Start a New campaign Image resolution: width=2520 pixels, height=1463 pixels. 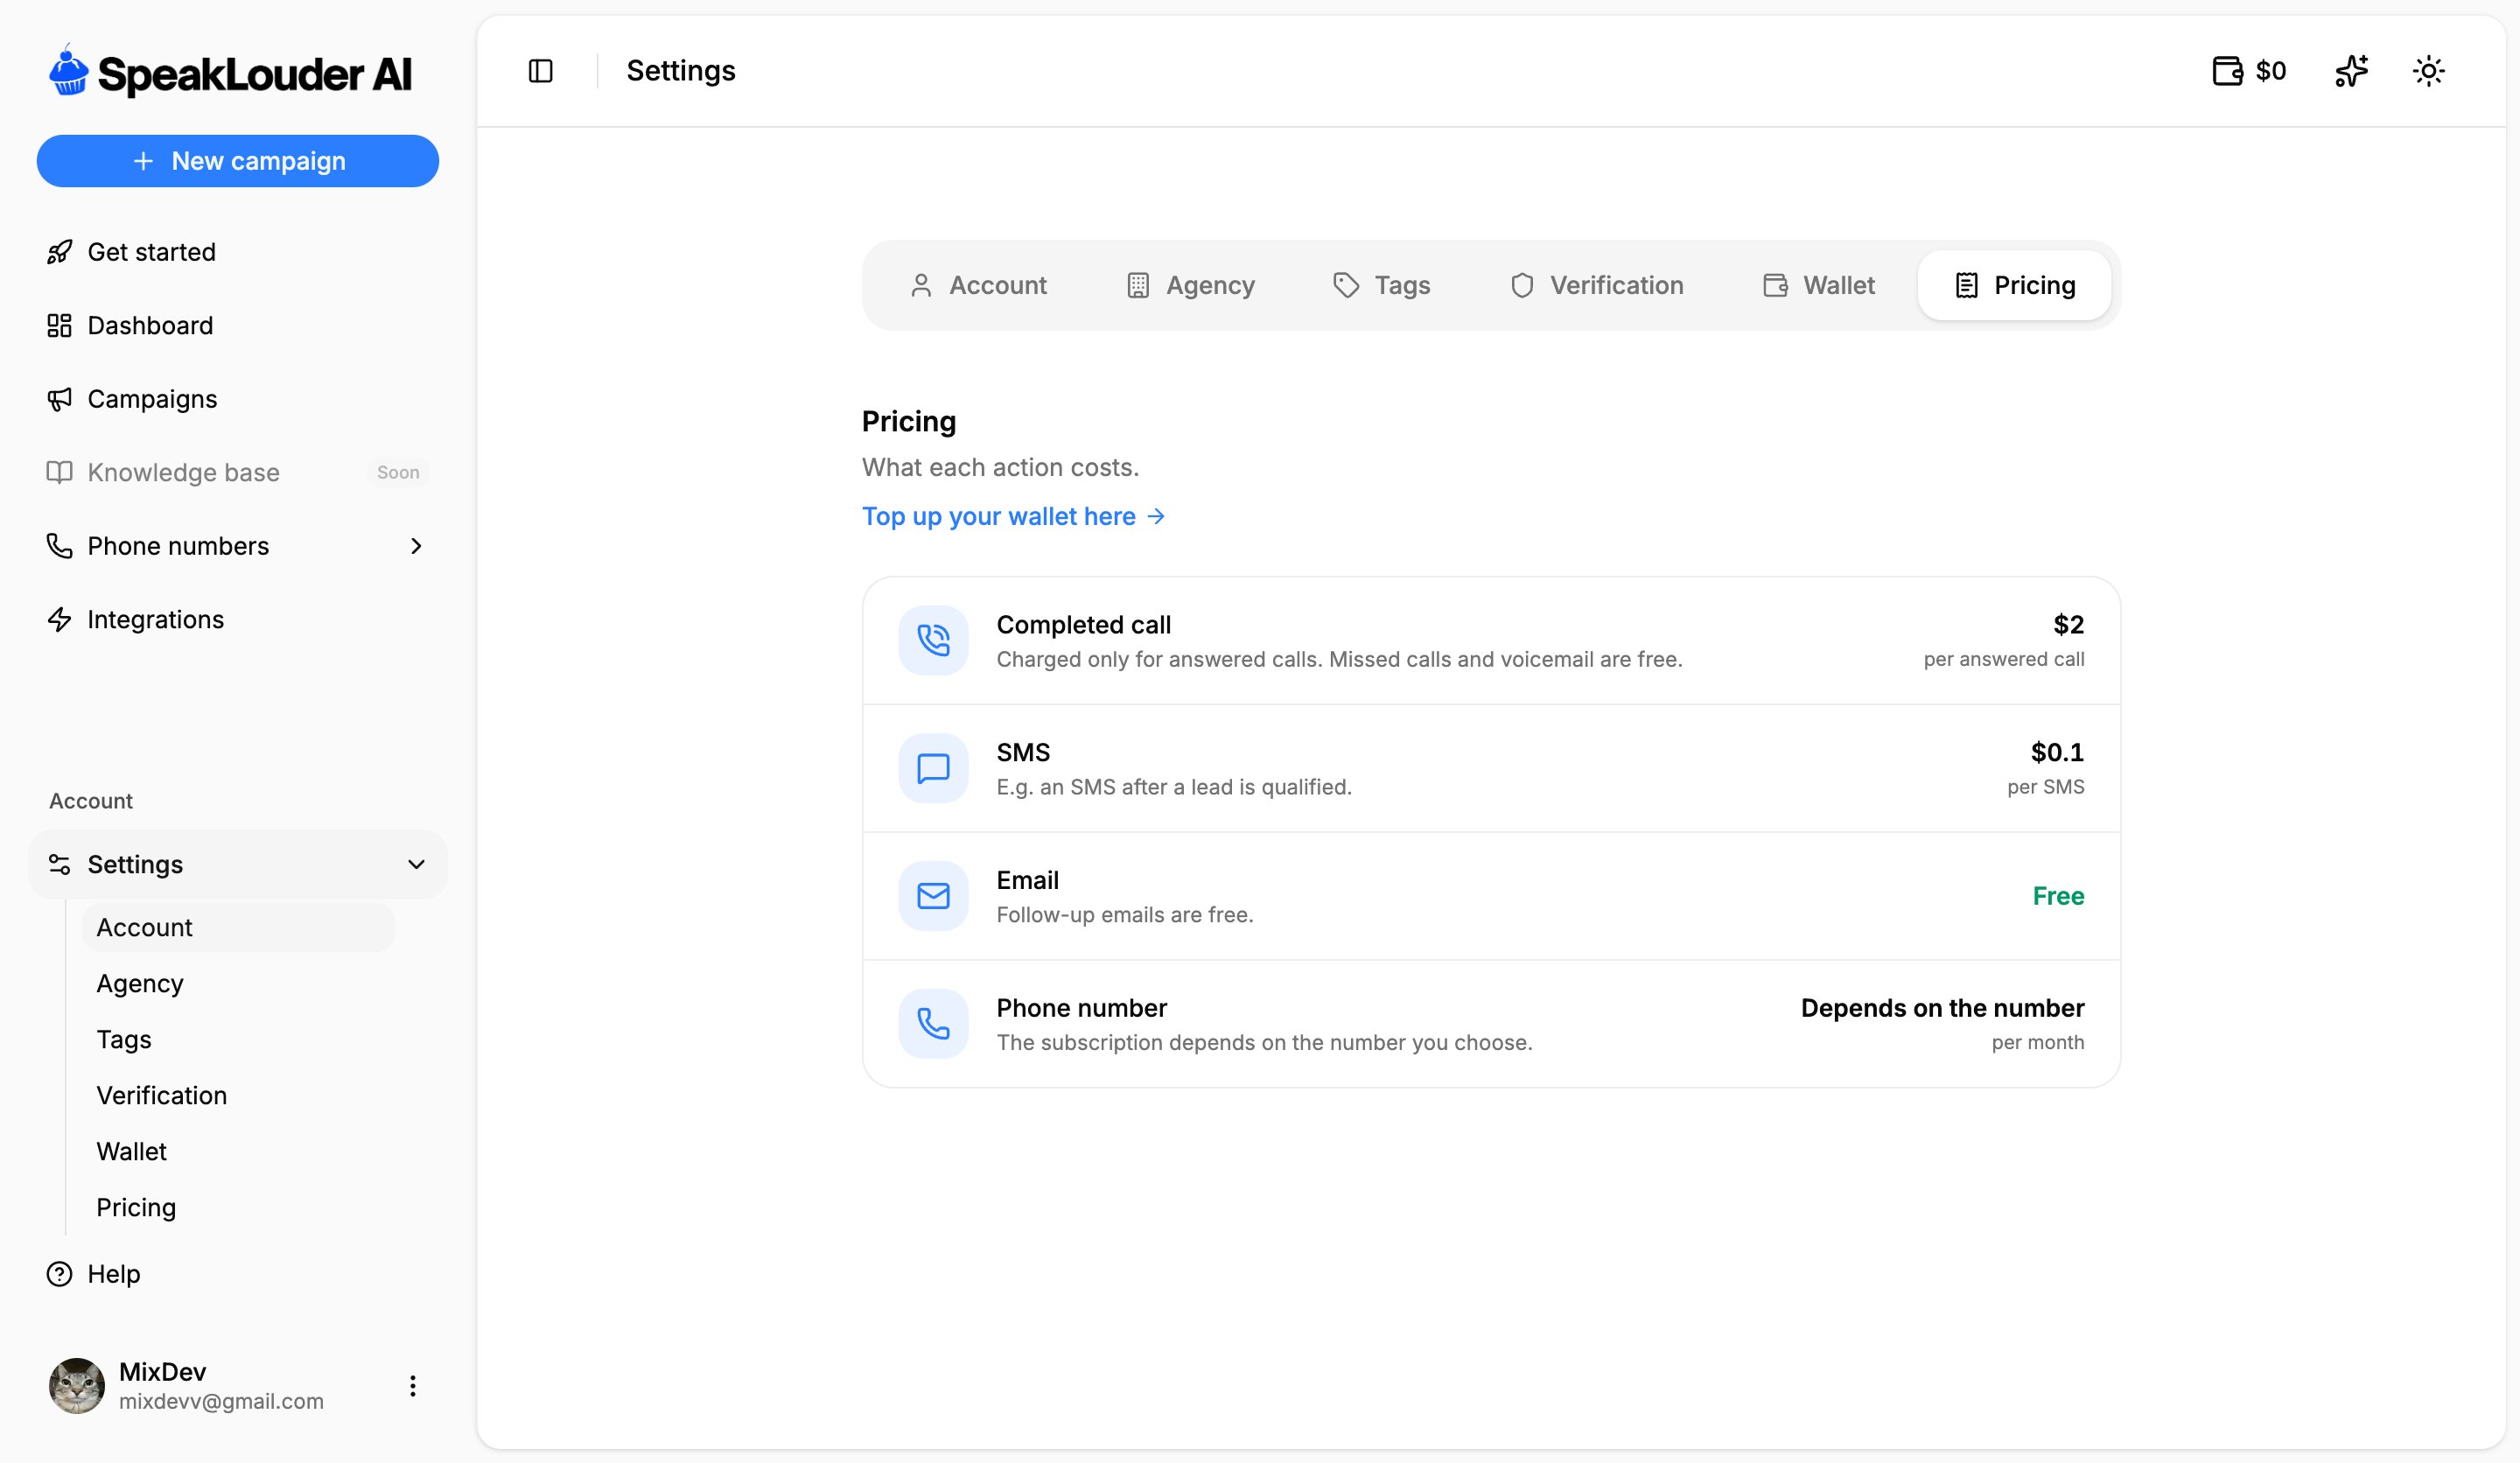[238, 161]
